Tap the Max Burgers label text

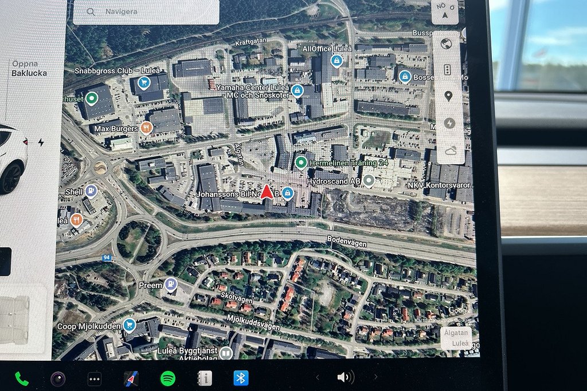pos(116,129)
